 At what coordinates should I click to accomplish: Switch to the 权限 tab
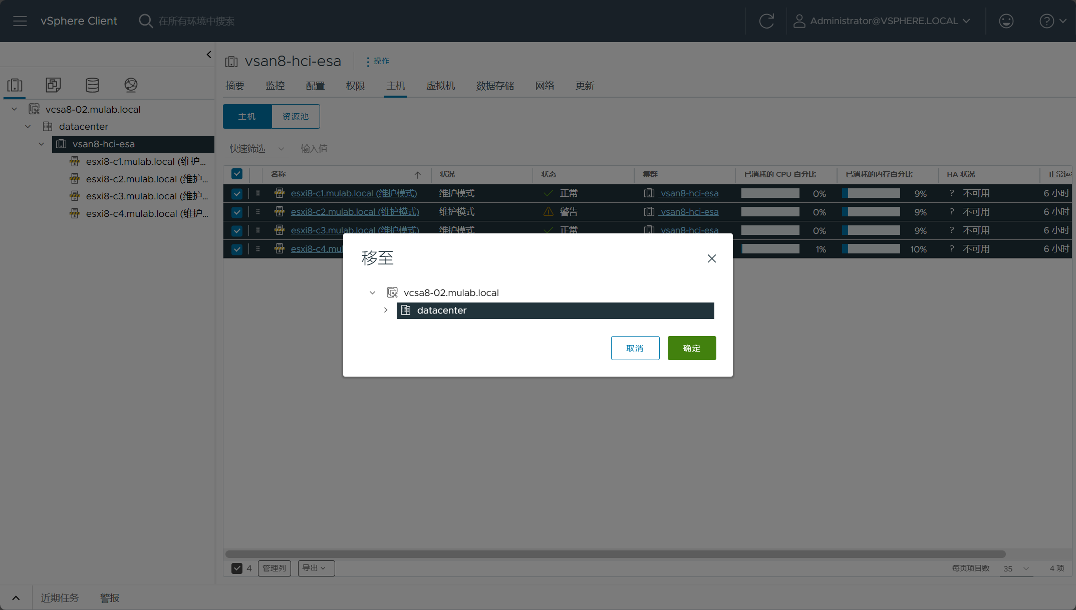pos(355,86)
